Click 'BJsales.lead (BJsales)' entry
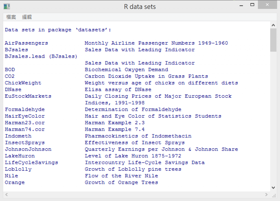 point(41,56)
